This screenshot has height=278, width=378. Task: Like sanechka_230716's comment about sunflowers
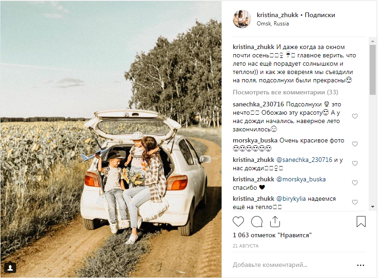[x=354, y=116]
